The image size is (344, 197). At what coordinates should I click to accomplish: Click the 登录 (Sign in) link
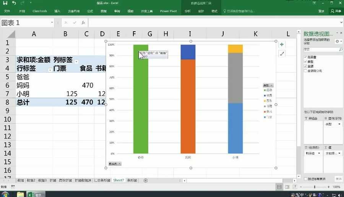pyautogui.click(x=321, y=11)
